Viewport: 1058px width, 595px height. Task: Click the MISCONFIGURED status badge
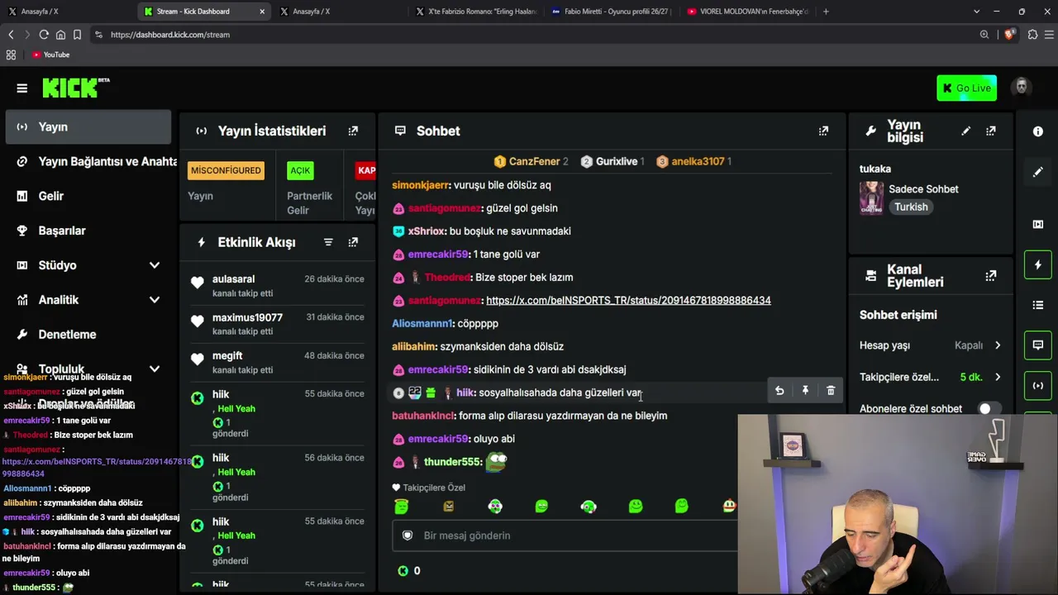point(226,170)
